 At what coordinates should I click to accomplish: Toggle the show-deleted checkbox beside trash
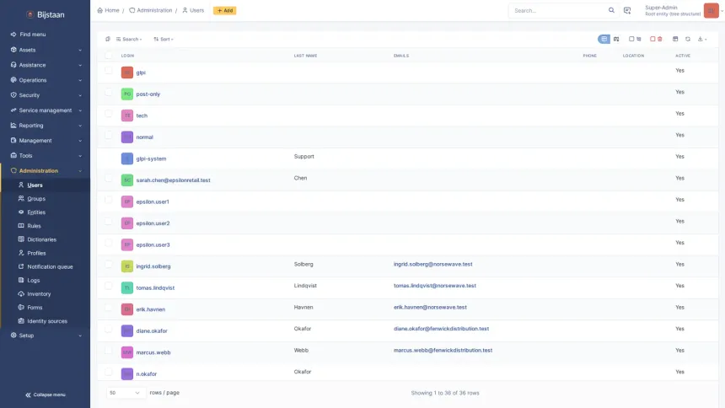tap(652, 40)
